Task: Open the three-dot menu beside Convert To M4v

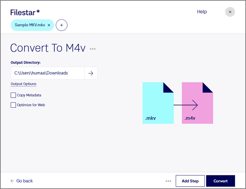Action: [x=92, y=49]
